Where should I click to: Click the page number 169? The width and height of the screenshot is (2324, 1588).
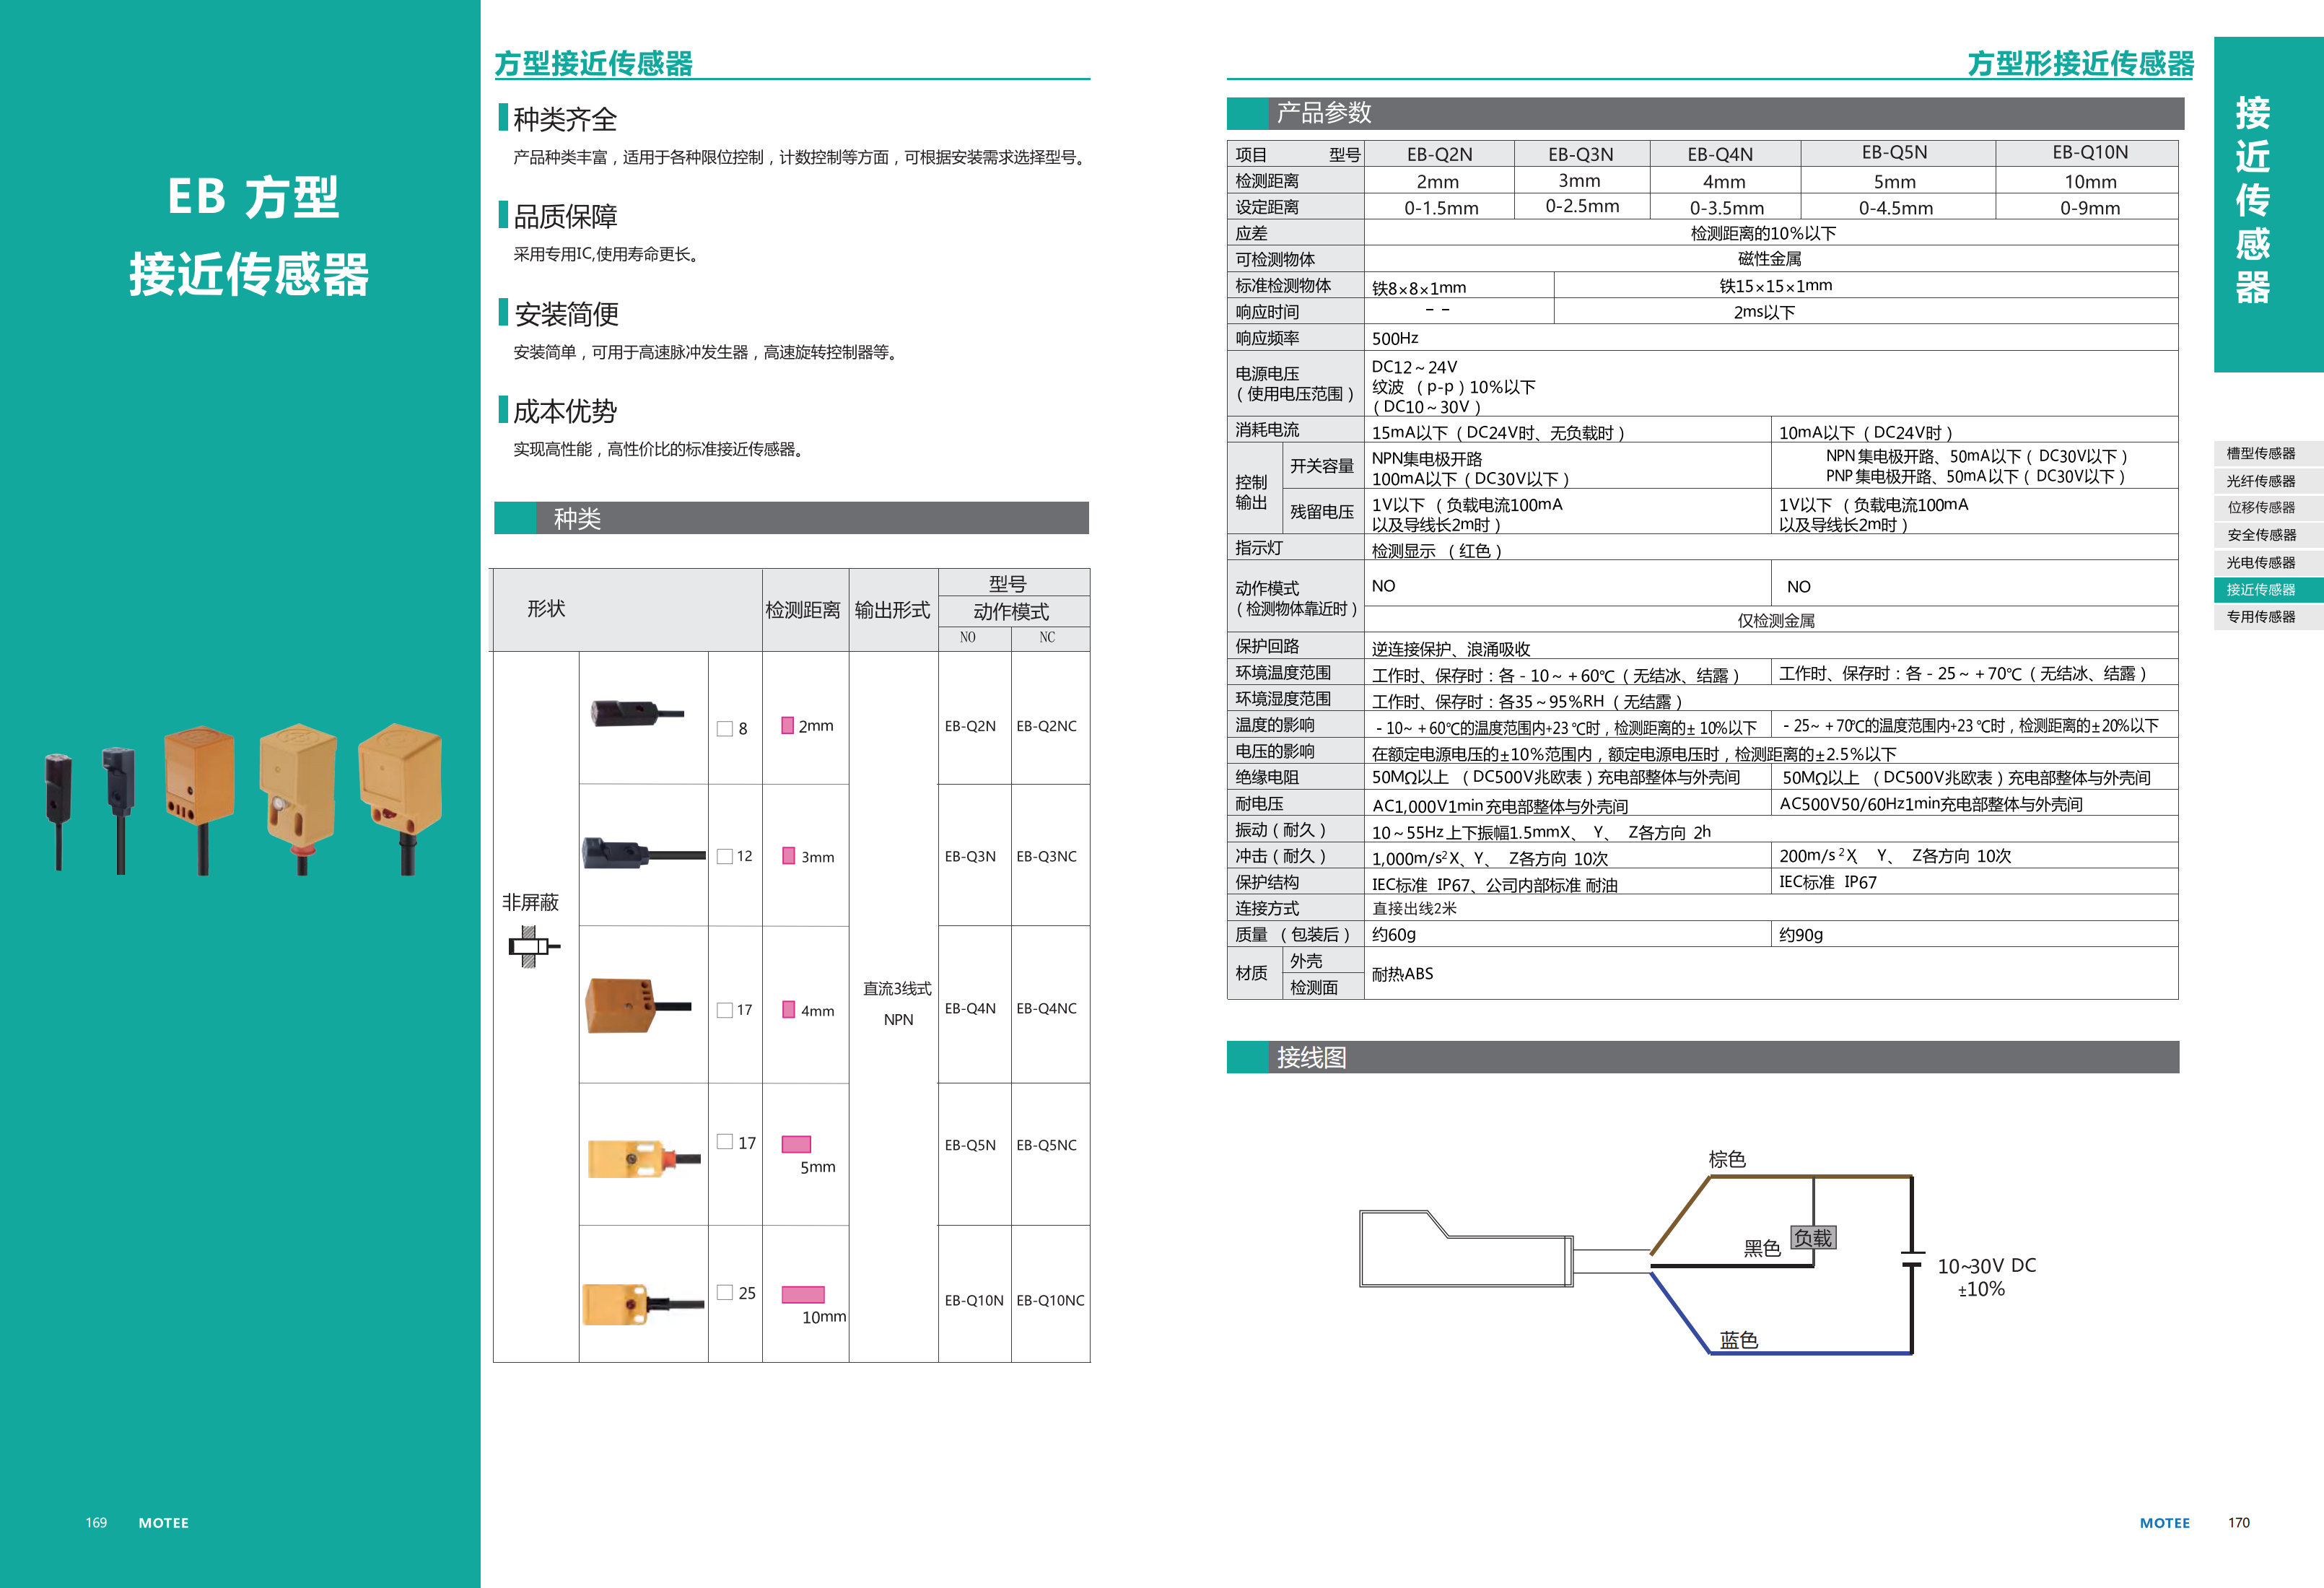coord(96,1523)
